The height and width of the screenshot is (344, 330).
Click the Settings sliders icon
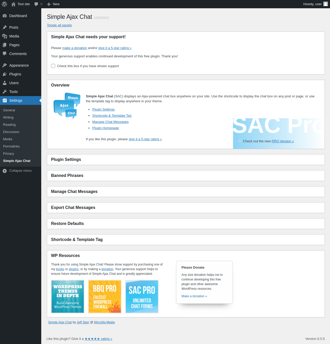(x=5, y=100)
